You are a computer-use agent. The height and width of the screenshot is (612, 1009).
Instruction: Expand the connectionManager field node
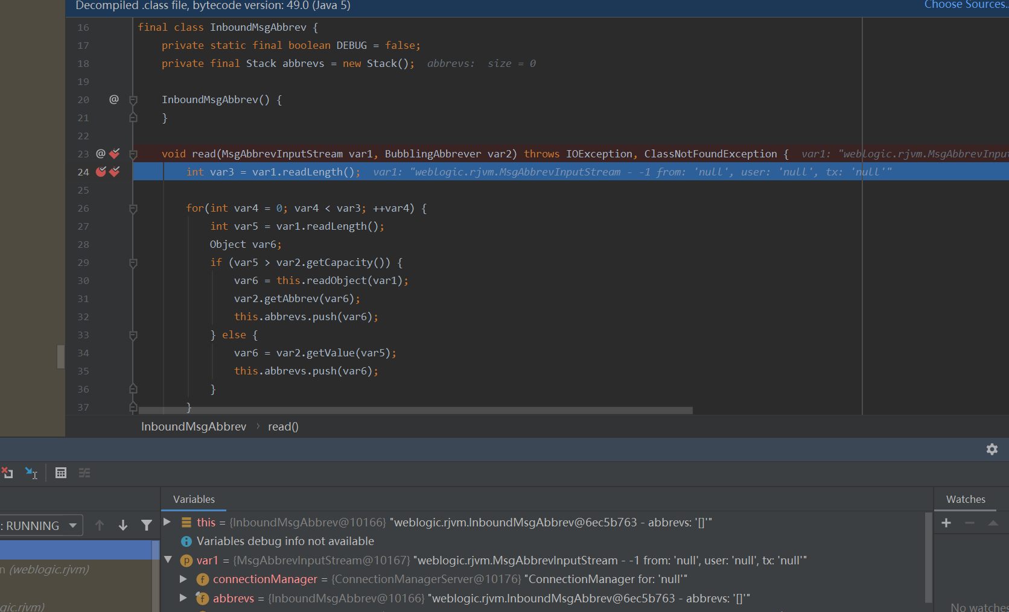pyautogui.click(x=183, y=579)
